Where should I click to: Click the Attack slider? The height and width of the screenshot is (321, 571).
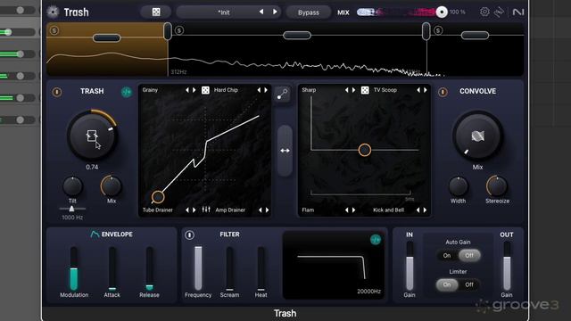click(112, 268)
